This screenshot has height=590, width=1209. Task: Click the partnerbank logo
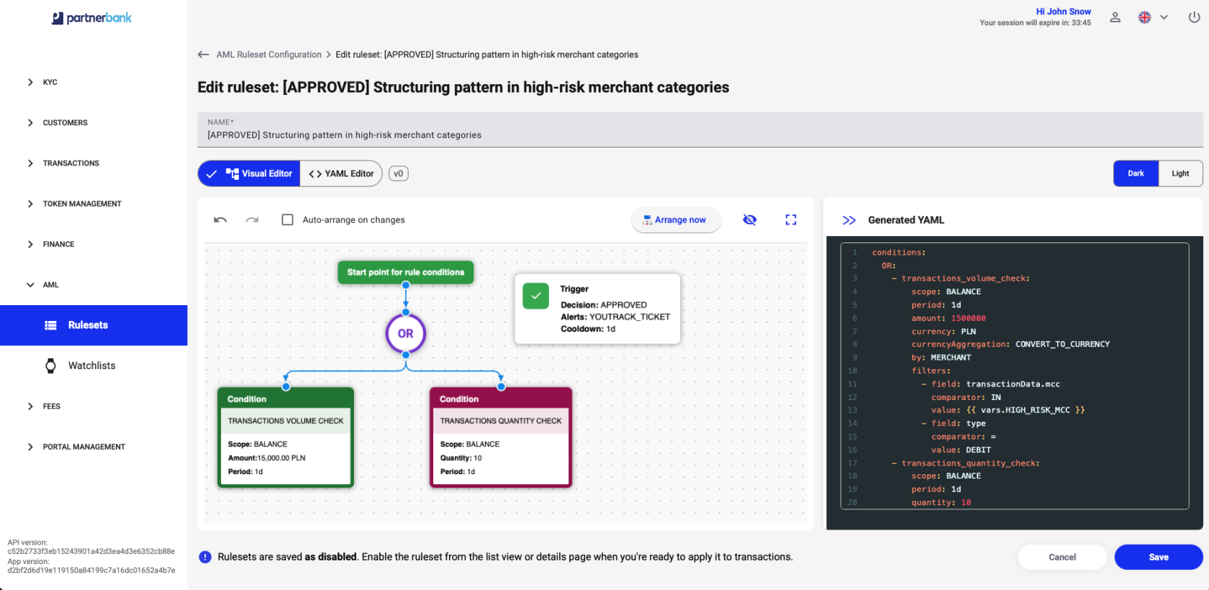pyautogui.click(x=92, y=18)
